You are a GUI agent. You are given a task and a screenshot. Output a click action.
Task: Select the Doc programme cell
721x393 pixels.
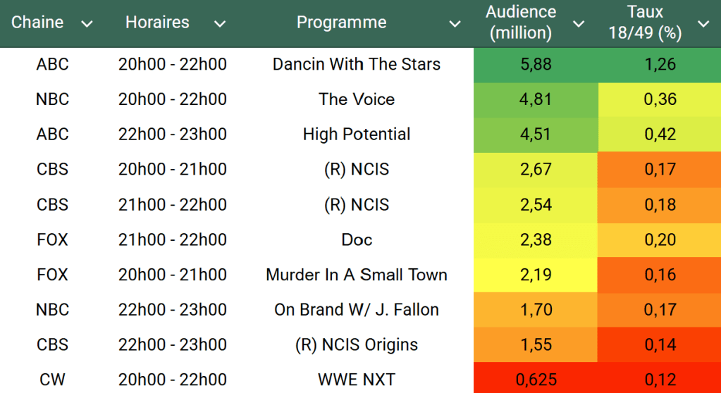click(x=356, y=239)
